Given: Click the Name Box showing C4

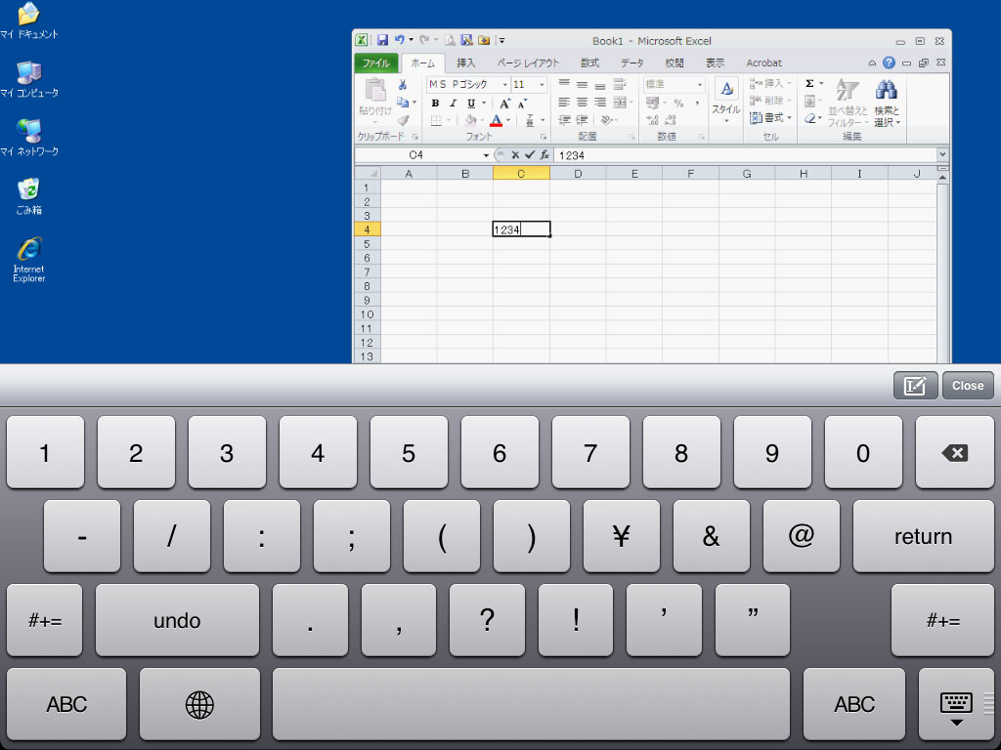Looking at the screenshot, I should tap(416, 155).
